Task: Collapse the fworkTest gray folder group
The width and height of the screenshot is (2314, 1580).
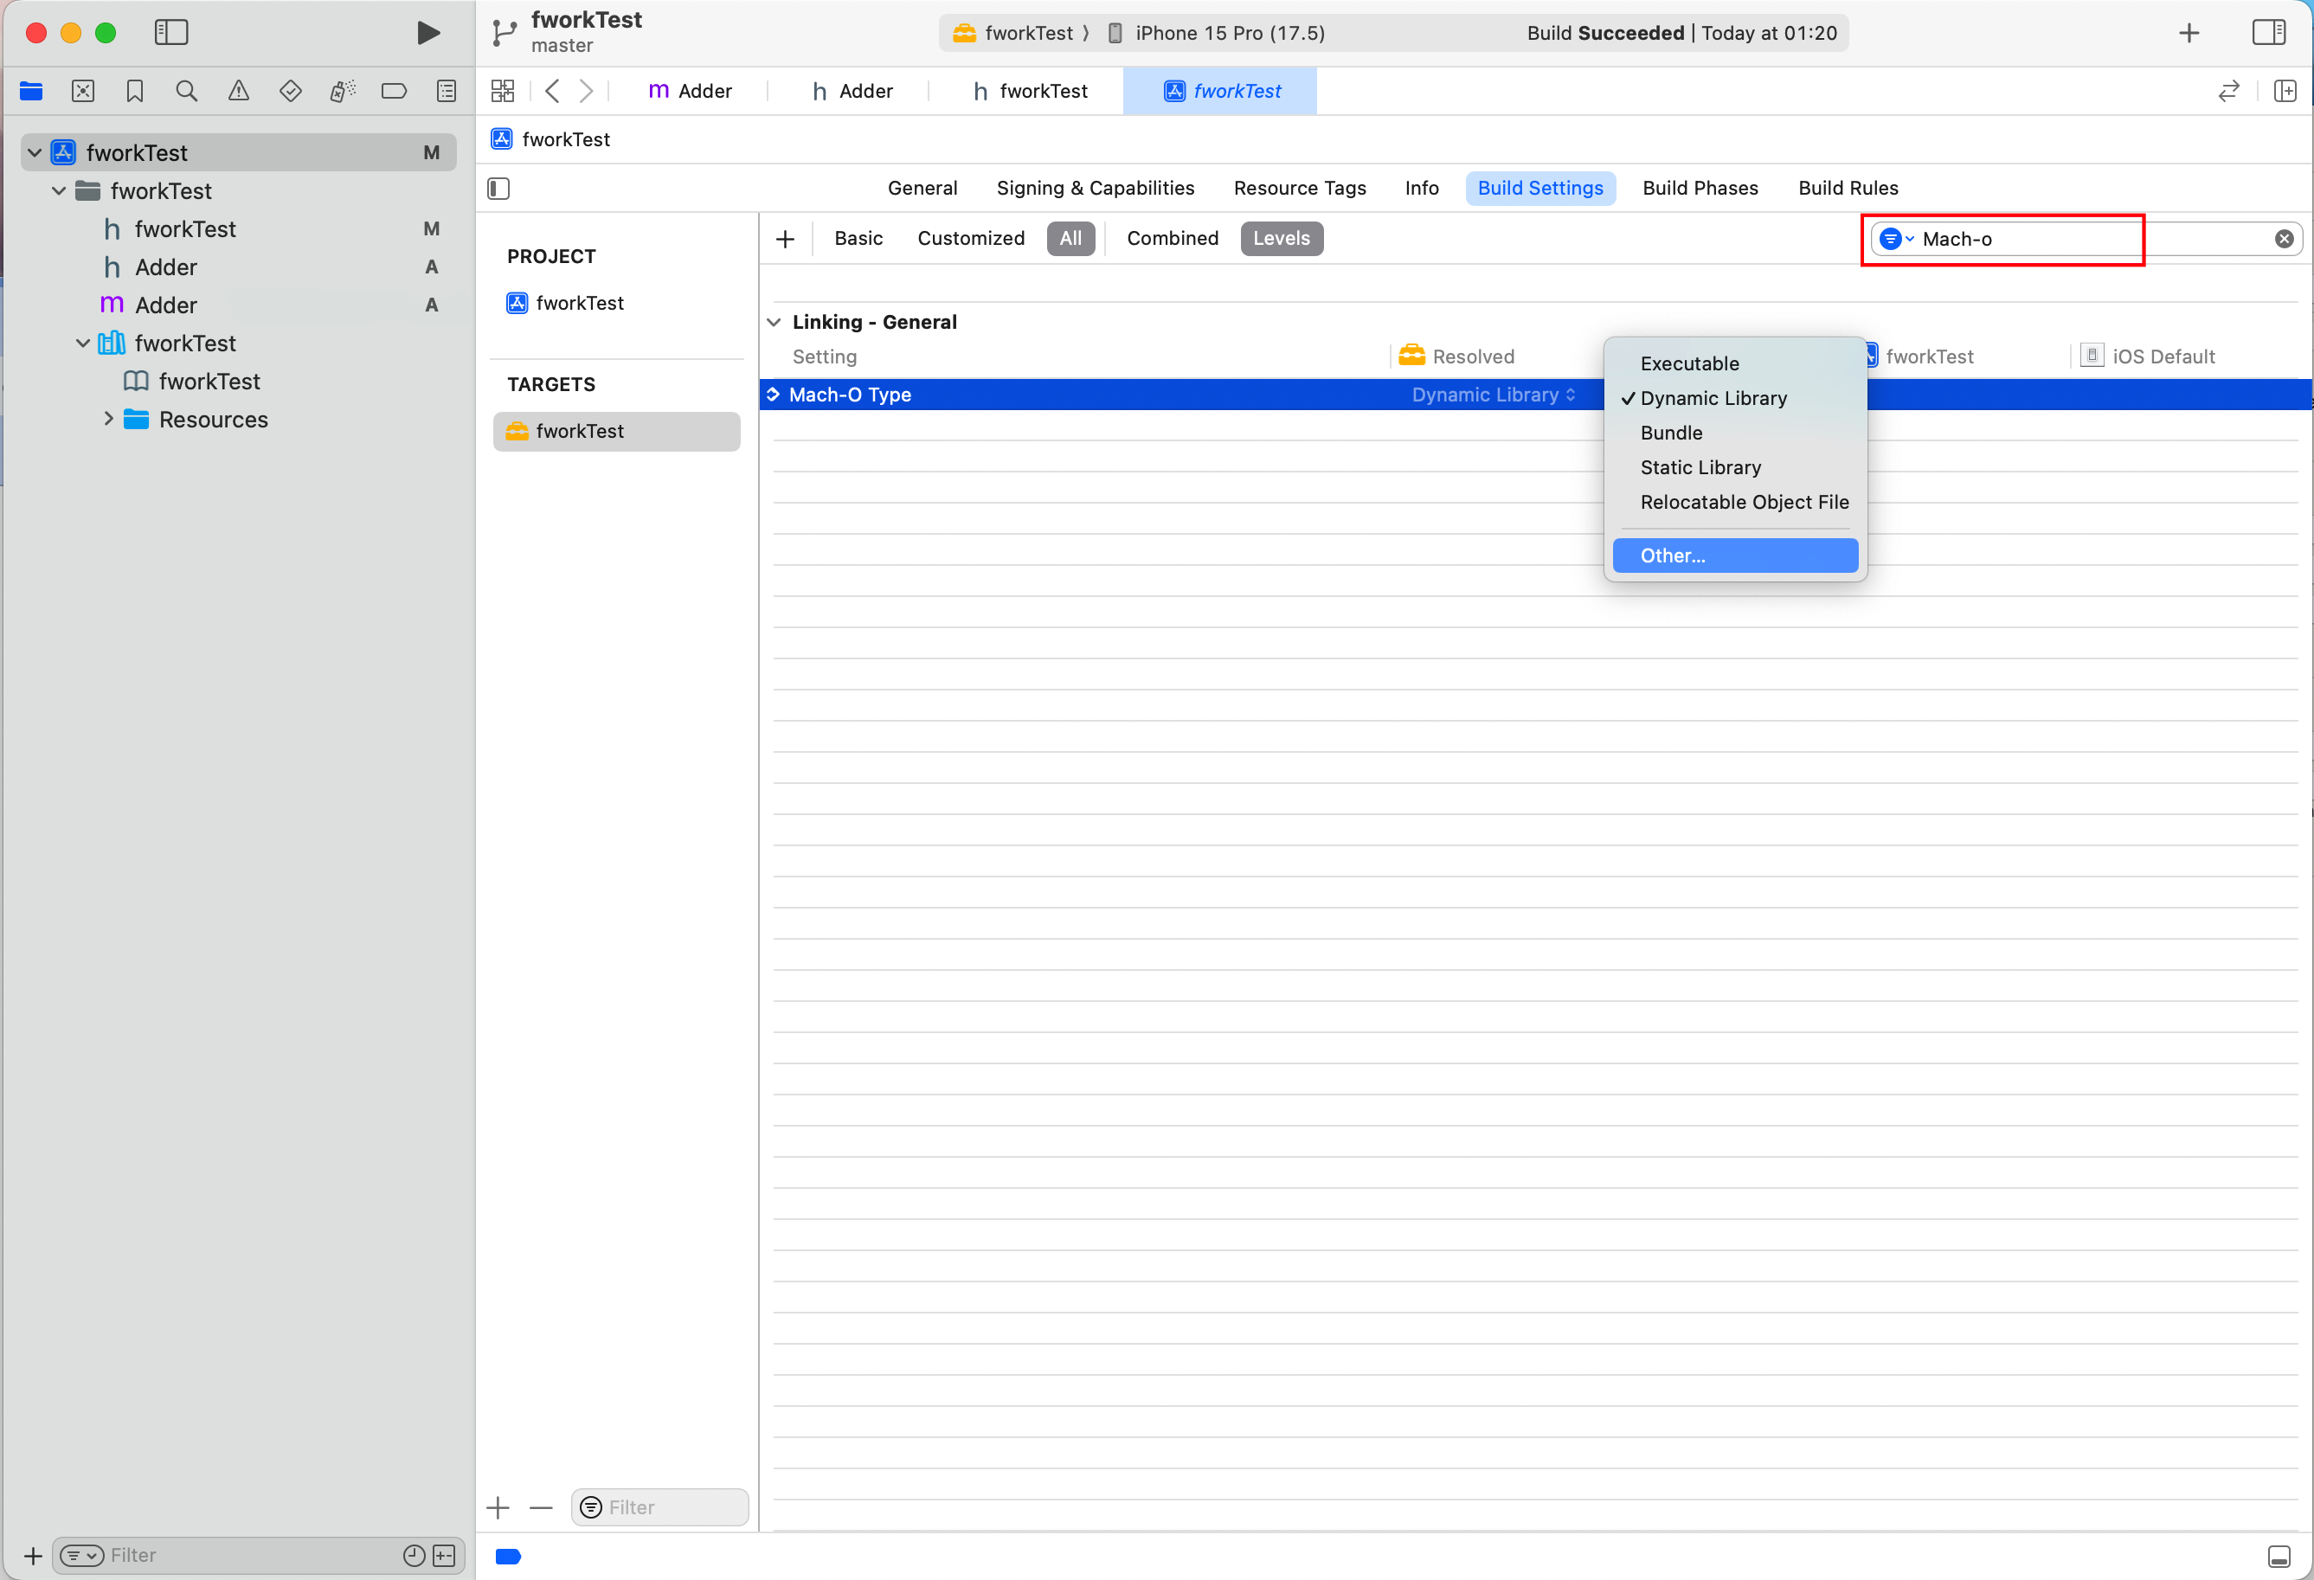Action: click(x=59, y=190)
